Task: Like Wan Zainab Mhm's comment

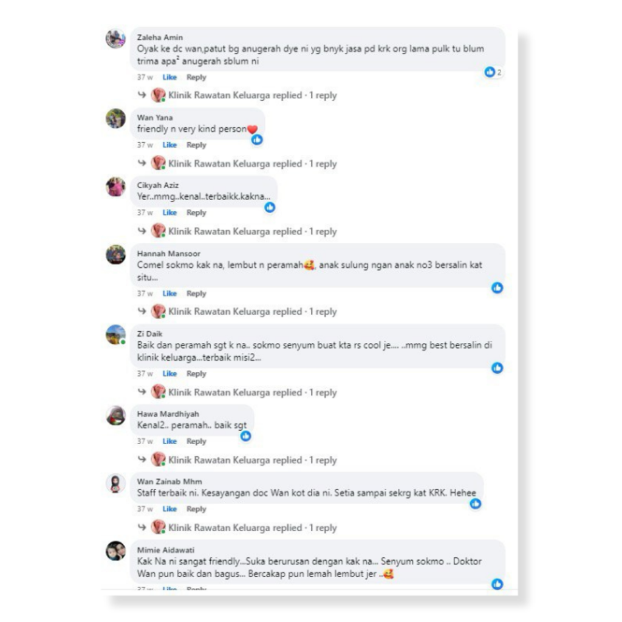Action: [169, 509]
